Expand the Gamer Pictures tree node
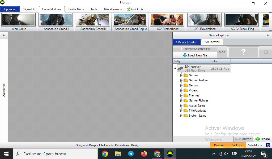 pyautogui.click(x=181, y=100)
